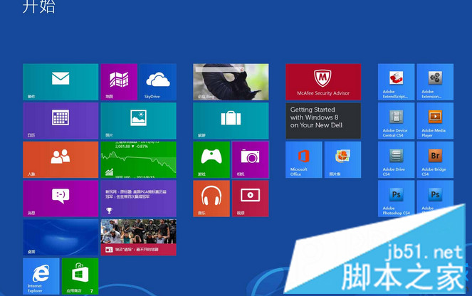Open the Windows Store tile
The height and width of the screenshot is (296, 472).
[x=80, y=276]
